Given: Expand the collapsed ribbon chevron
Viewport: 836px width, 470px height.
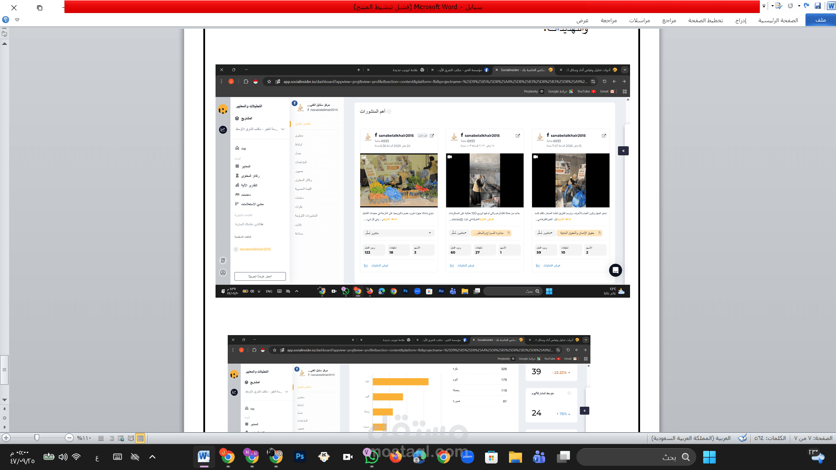Looking at the screenshot, I should 17,20.
